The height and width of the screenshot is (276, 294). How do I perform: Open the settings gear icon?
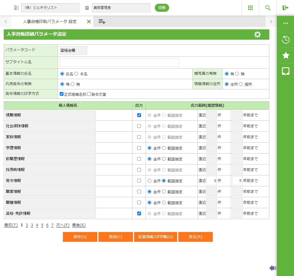click(x=258, y=34)
